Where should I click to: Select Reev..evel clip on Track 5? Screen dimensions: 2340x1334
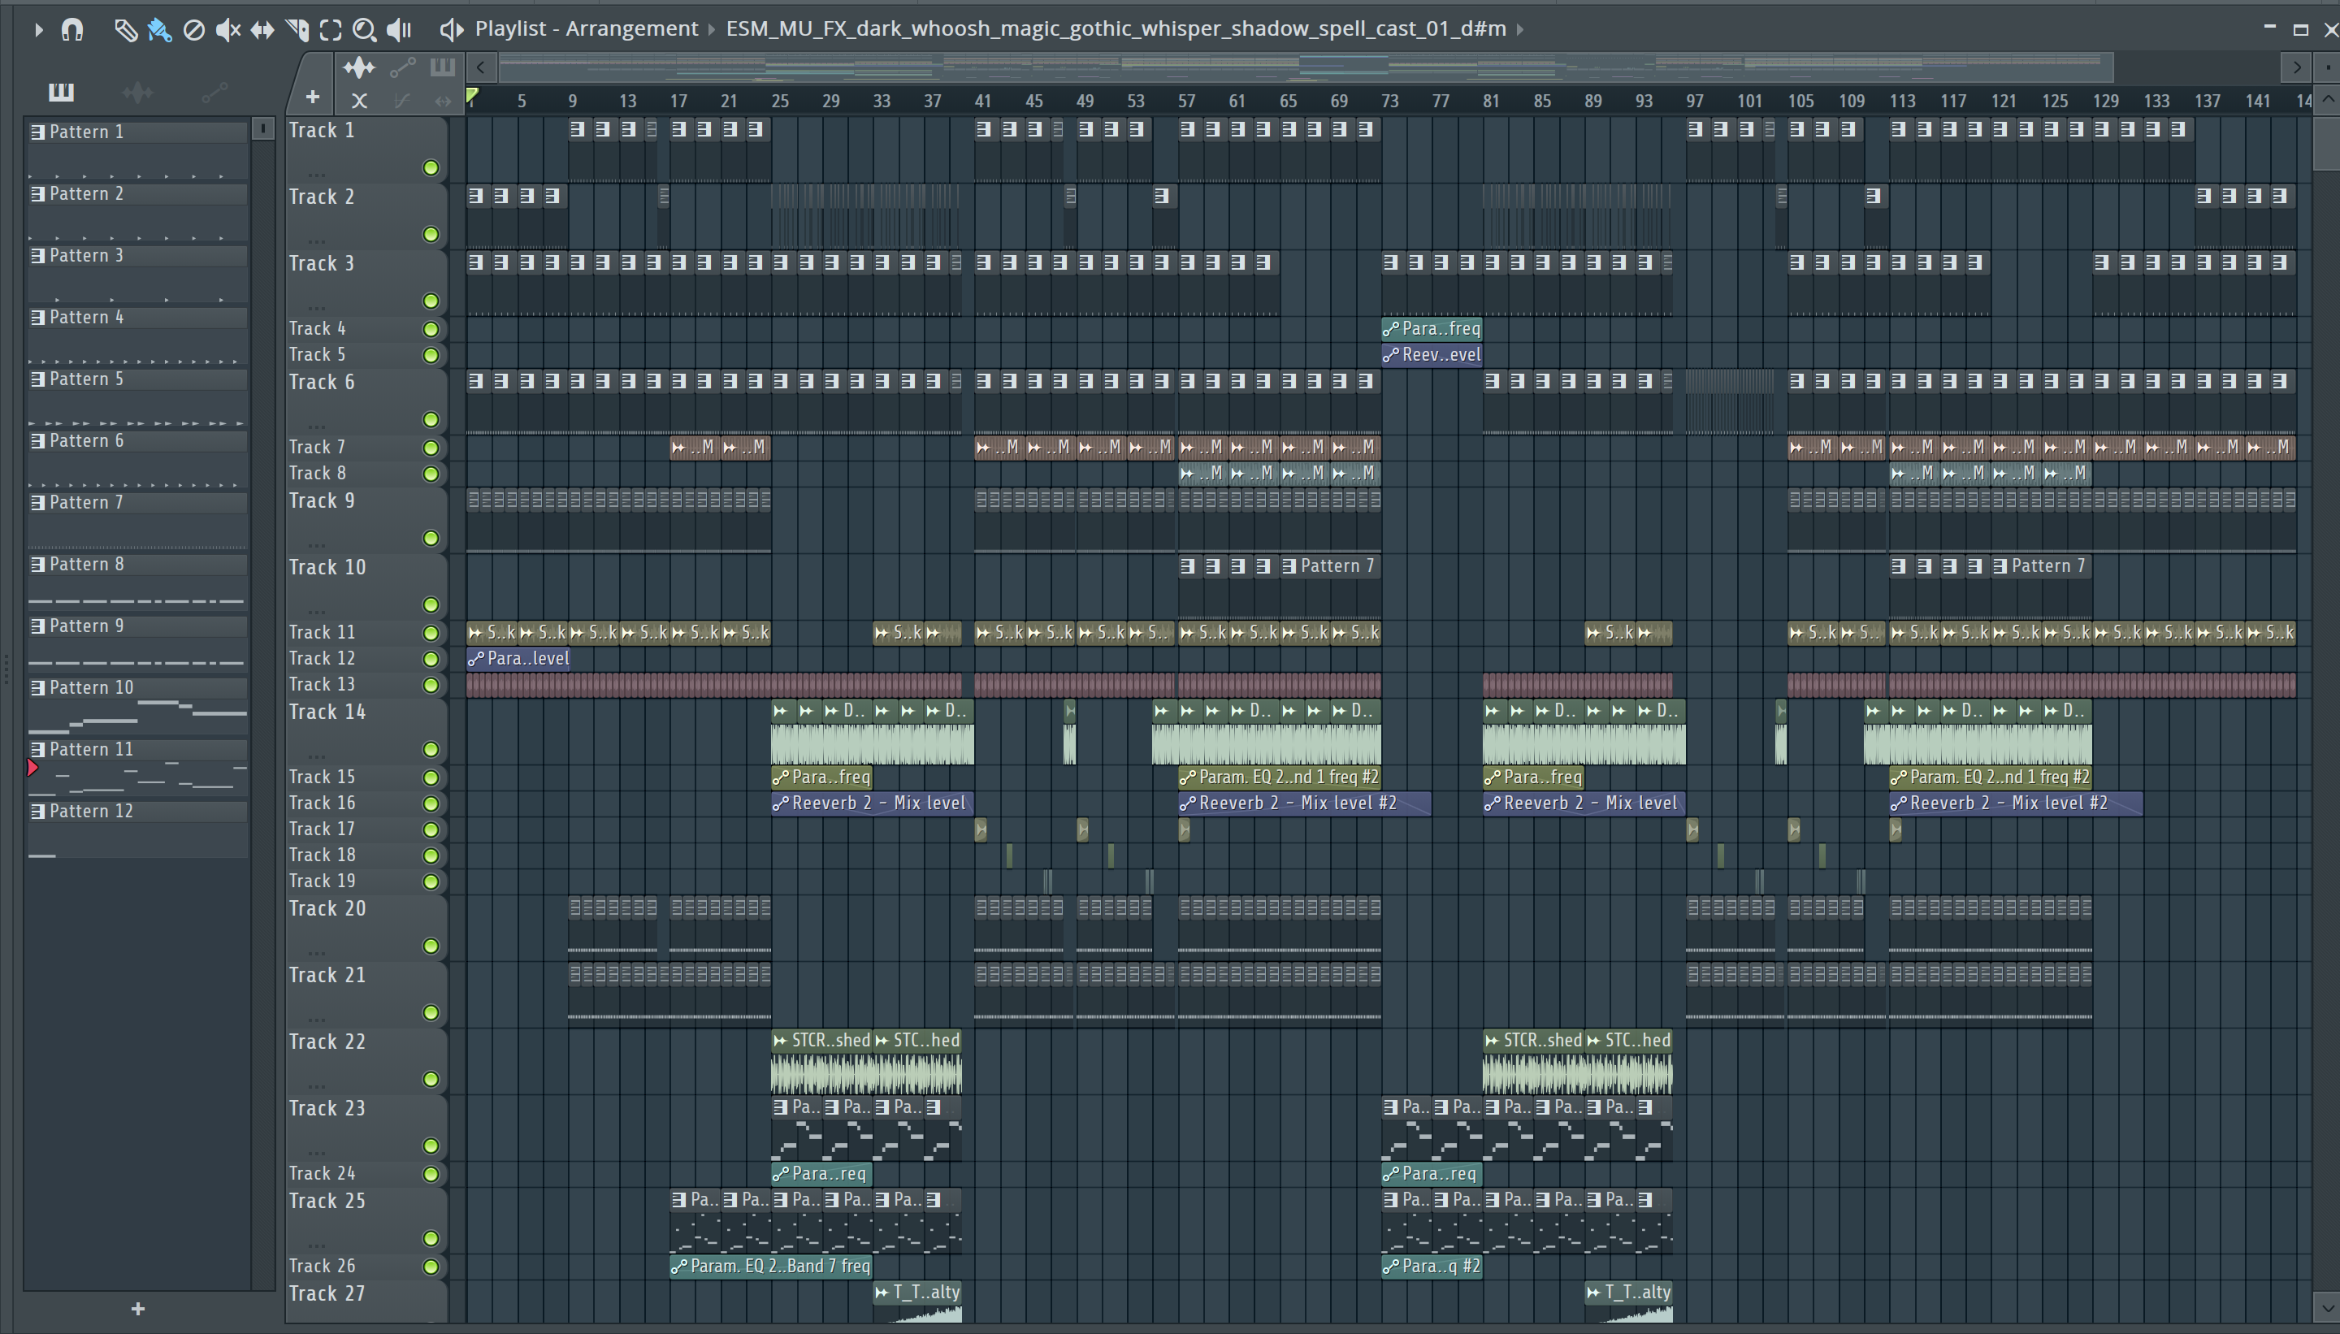[x=1431, y=356]
